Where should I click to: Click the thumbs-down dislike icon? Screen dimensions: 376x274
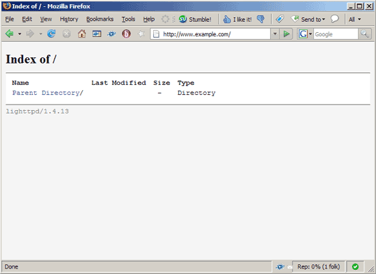[x=260, y=19]
